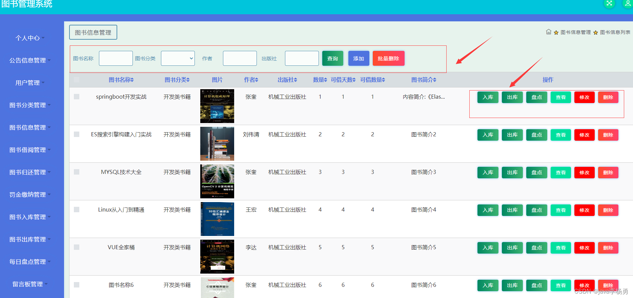Click the fullscreen toggle icon in header
Screen dimensions: 633x298
[x=609, y=3]
